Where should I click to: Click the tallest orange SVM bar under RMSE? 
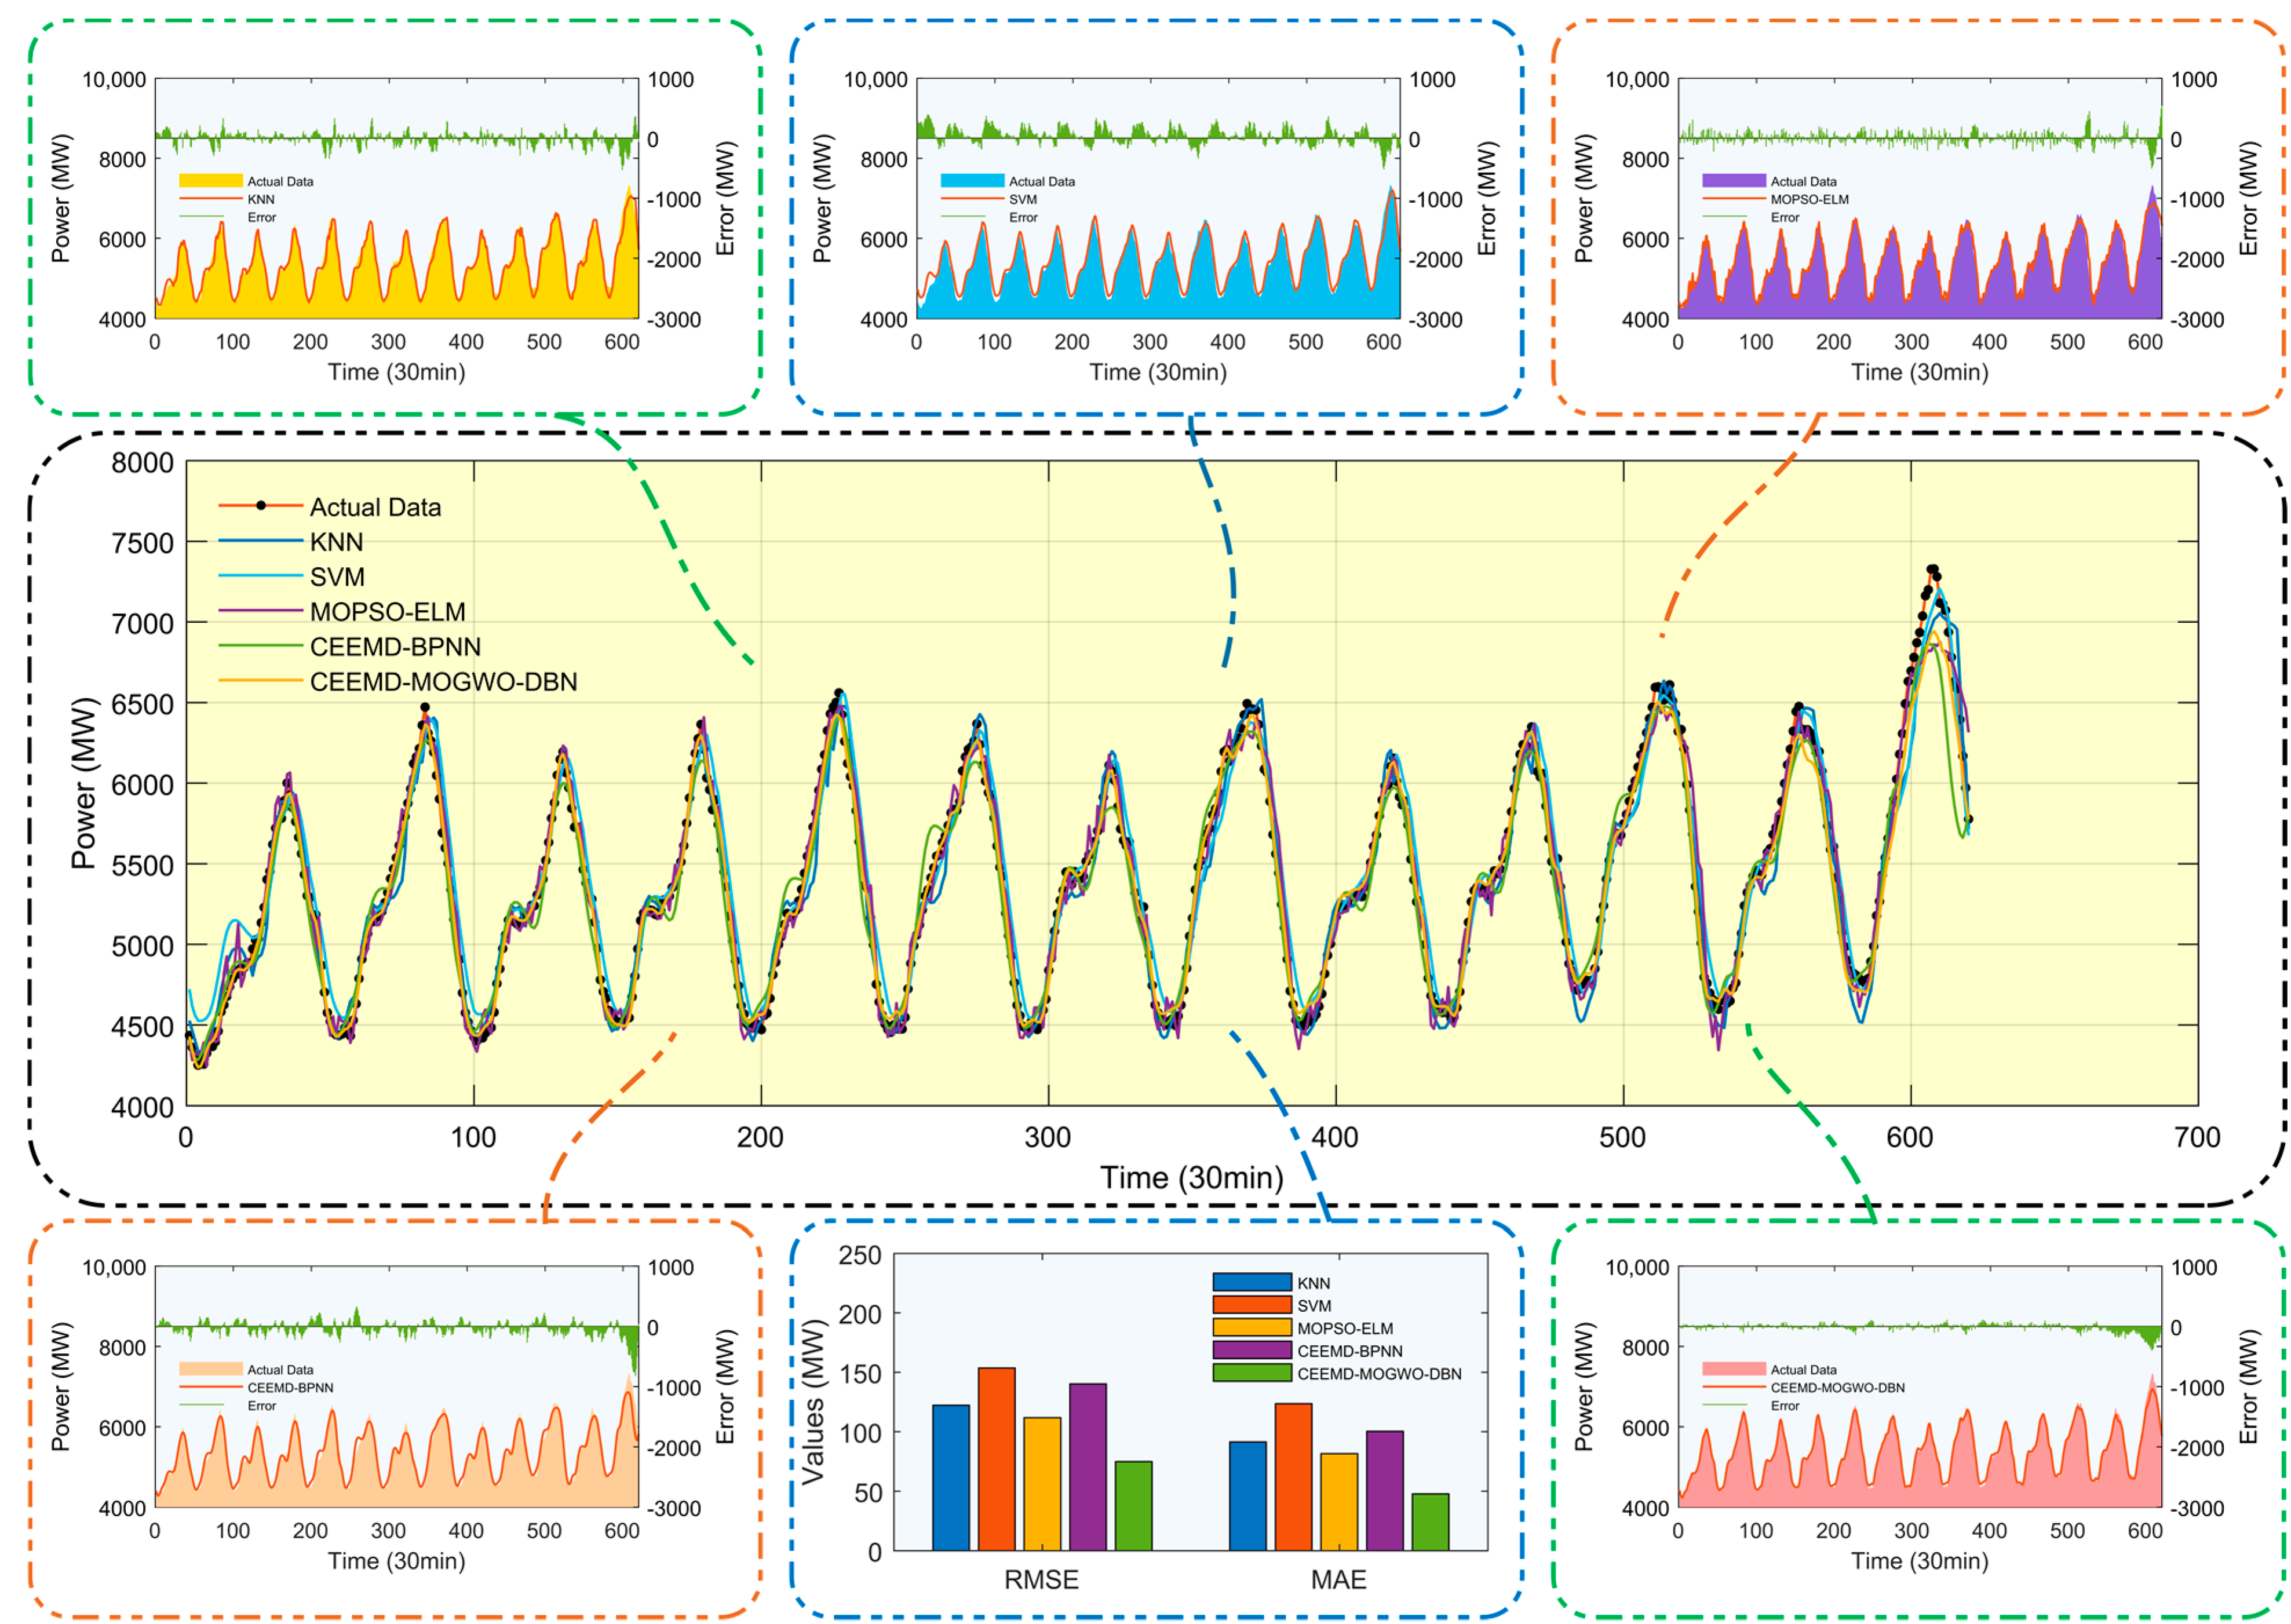point(996,1459)
